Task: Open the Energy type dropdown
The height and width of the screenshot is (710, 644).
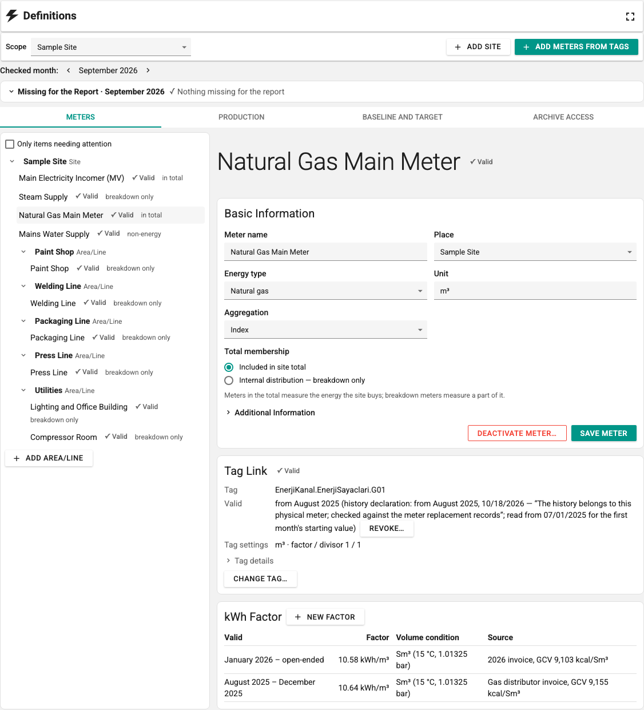Action: pos(325,291)
